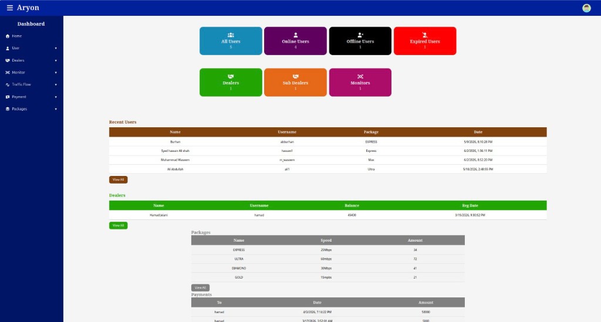This screenshot has height=322, width=601.
Task: Click the Package column header
Action: (371, 132)
